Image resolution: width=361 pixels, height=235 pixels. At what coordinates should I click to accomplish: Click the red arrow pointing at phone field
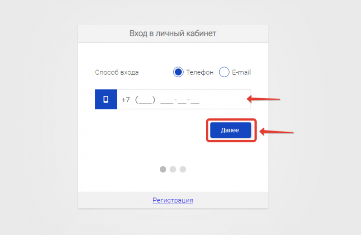(264, 99)
